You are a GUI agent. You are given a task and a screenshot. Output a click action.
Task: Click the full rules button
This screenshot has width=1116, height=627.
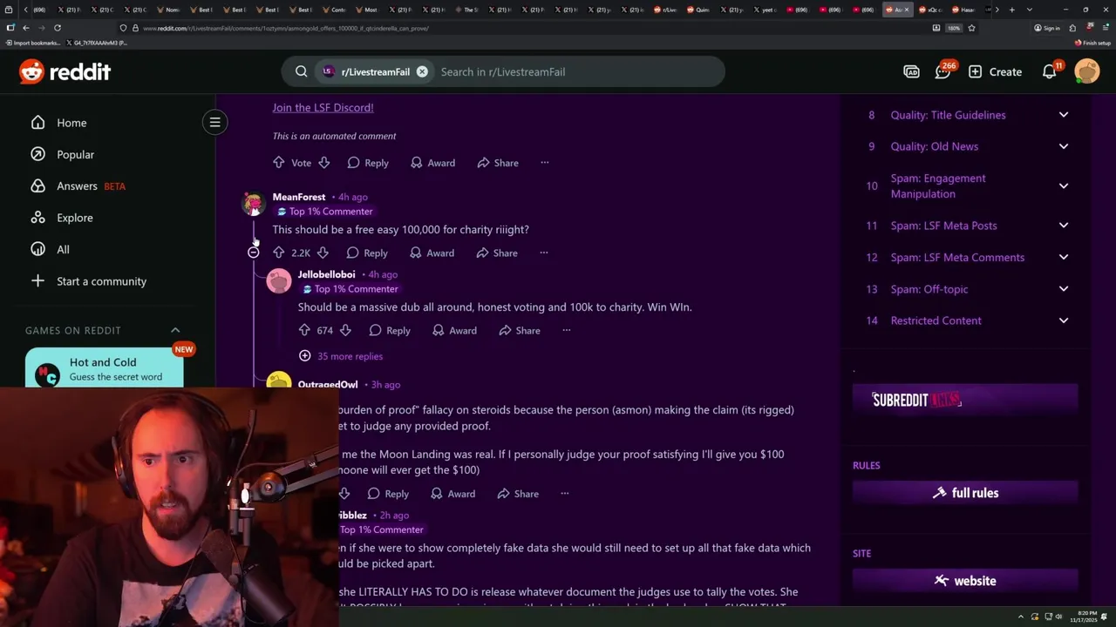tap(965, 493)
